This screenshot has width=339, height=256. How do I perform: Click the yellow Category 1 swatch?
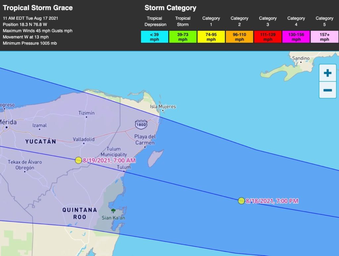tap(211, 37)
